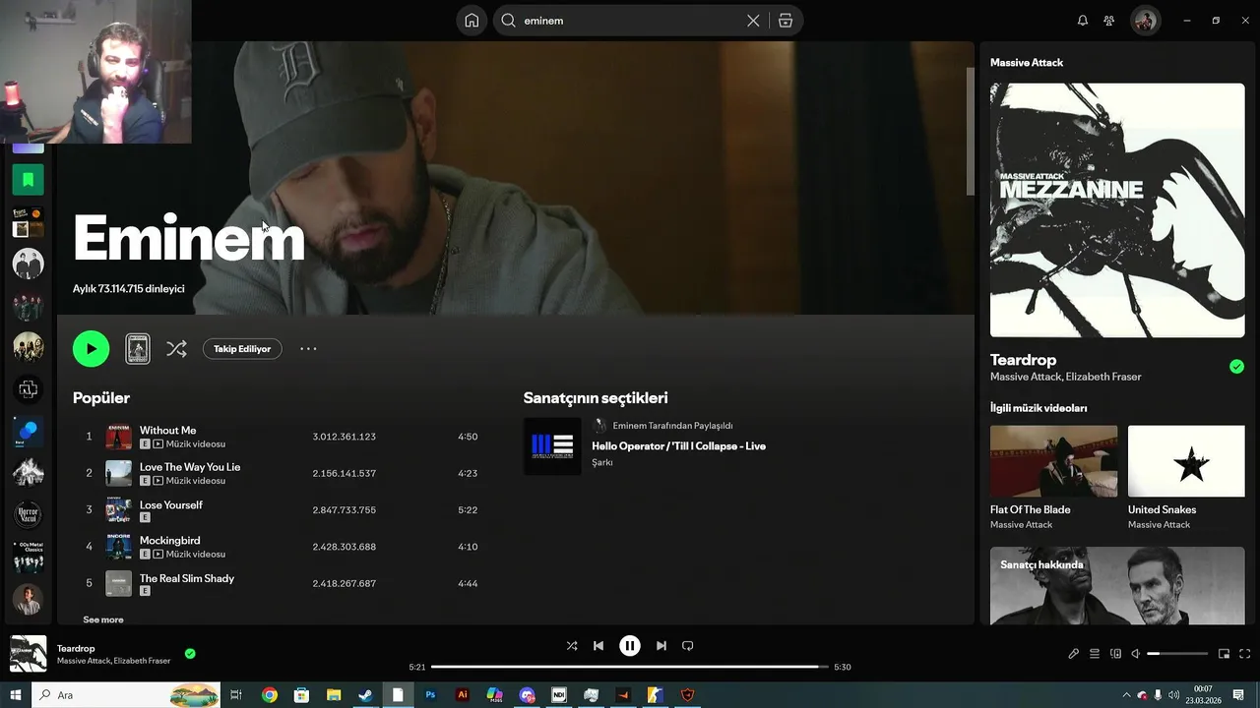Open Massive Attack header in Now Playing panel
The height and width of the screenshot is (708, 1260).
pyautogui.click(x=1027, y=62)
